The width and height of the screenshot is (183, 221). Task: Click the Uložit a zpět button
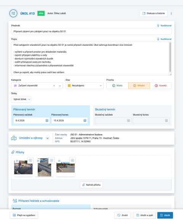(144, 215)
